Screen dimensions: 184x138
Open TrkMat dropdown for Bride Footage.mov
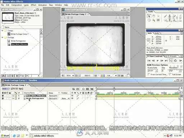65,98
